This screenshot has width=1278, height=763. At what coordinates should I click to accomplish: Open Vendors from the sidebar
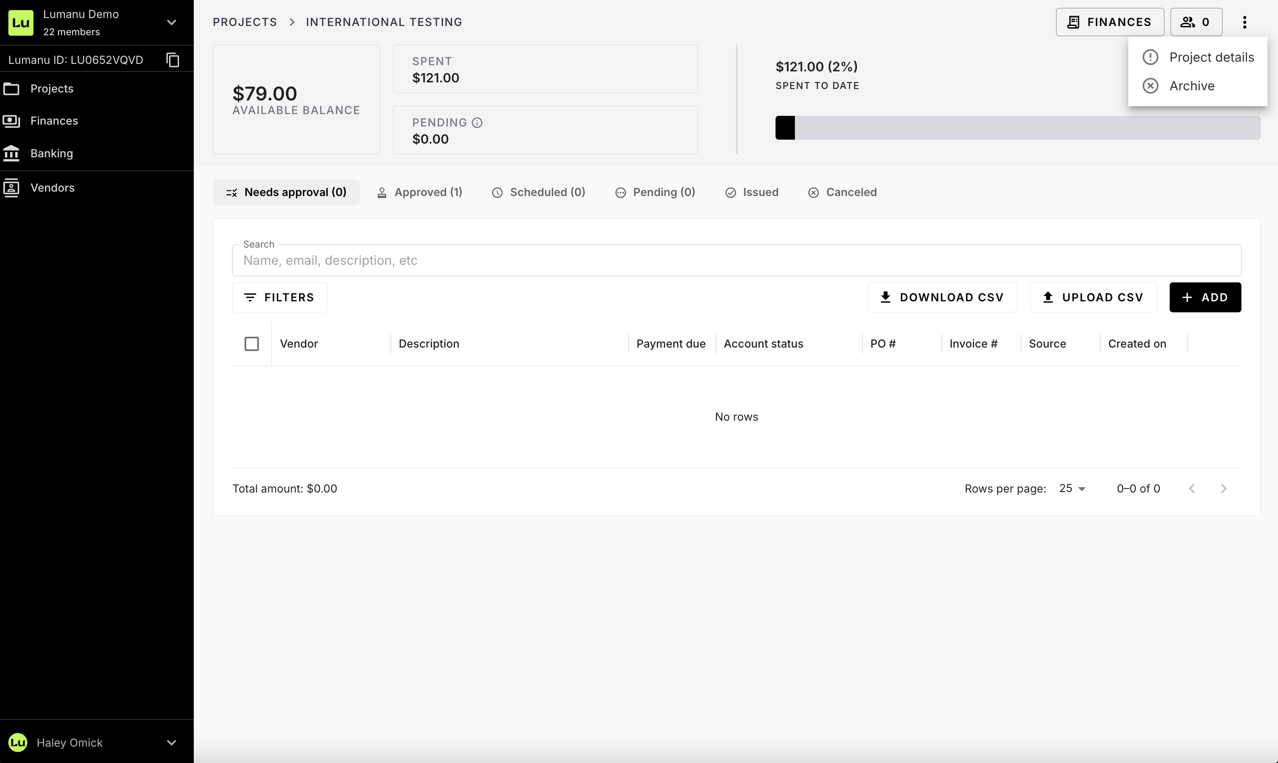52,188
